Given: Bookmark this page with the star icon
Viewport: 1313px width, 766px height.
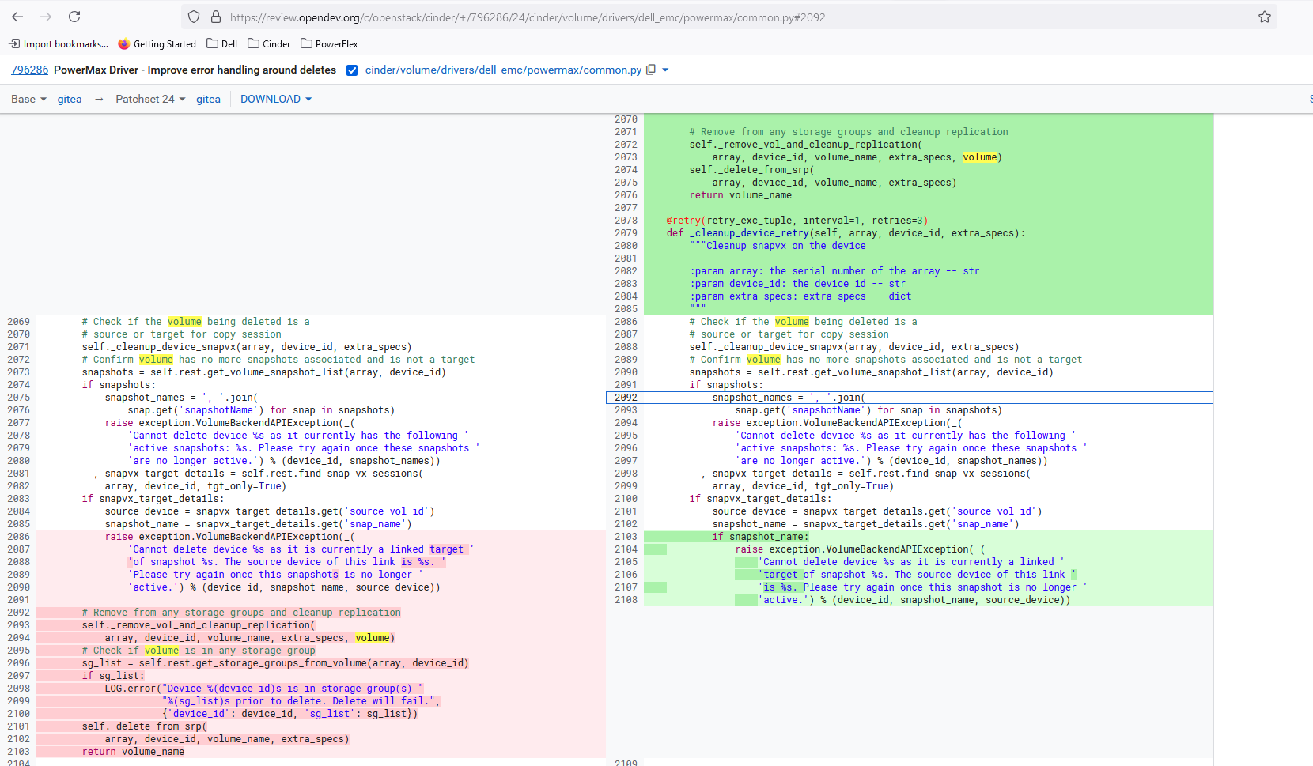Looking at the screenshot, I should (1265, 17).
